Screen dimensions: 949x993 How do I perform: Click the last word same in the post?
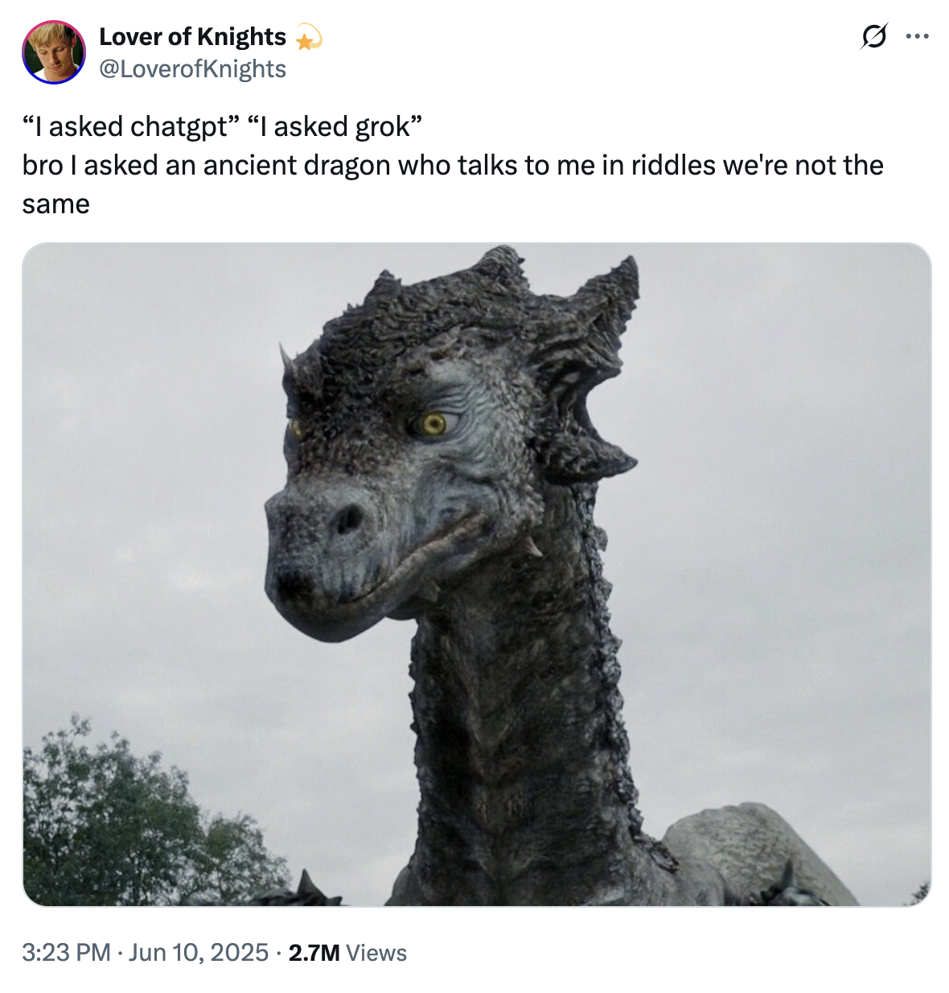click(x=55, y=204)
